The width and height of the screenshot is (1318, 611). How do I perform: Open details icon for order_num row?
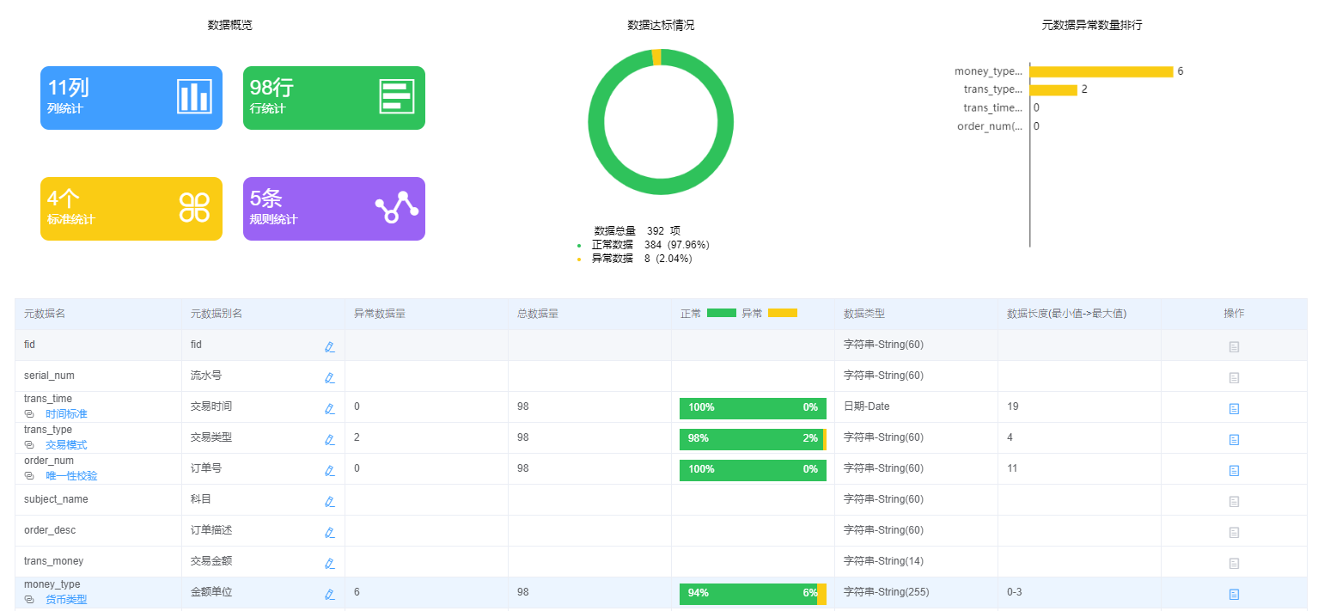click(x=1234, y=471)
